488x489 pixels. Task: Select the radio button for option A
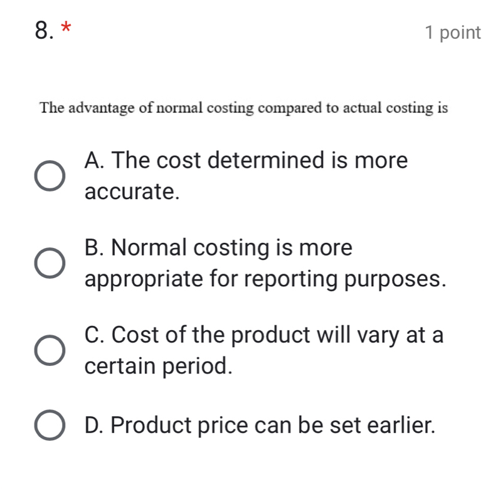(x=48, y=176)
